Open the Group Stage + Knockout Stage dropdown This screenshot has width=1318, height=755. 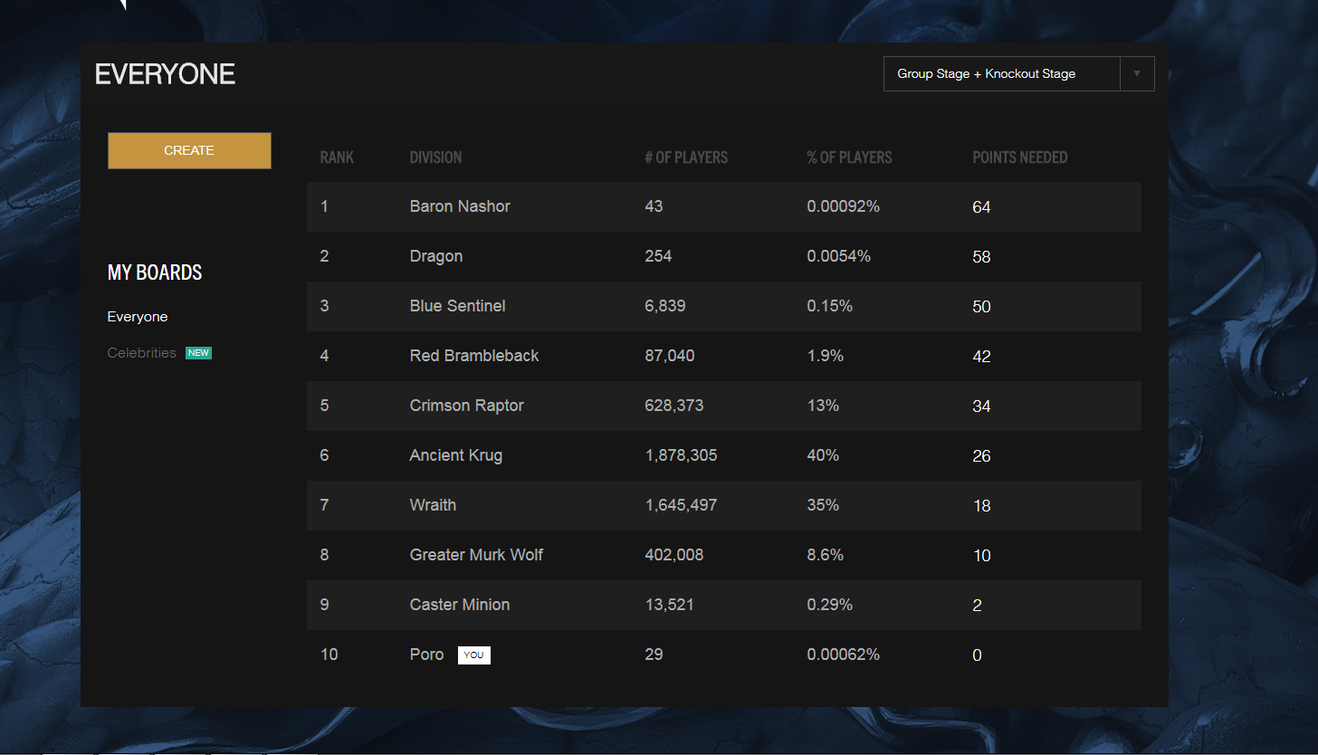pyautogui.click(x=1018, y=74)
